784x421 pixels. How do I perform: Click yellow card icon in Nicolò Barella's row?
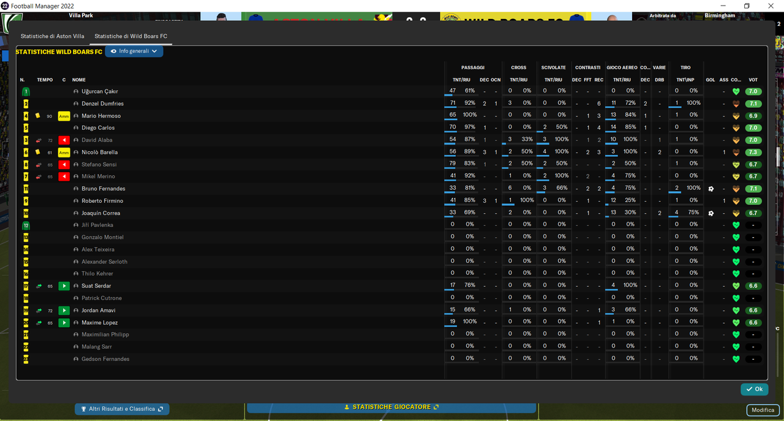point(38,152)
